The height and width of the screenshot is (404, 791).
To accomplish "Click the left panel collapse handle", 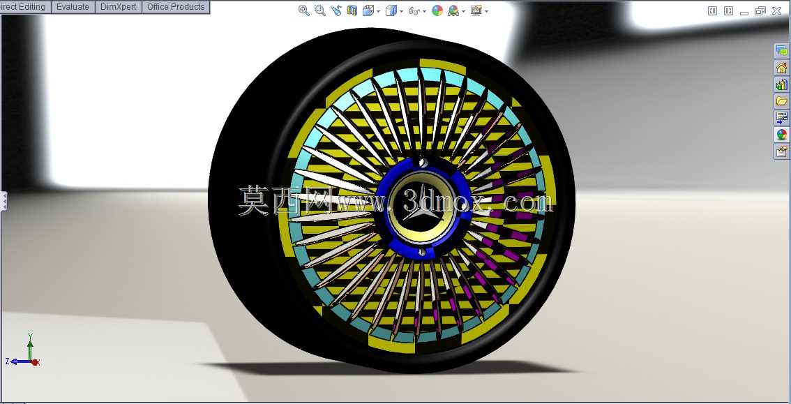I will (x=3, y=201).
